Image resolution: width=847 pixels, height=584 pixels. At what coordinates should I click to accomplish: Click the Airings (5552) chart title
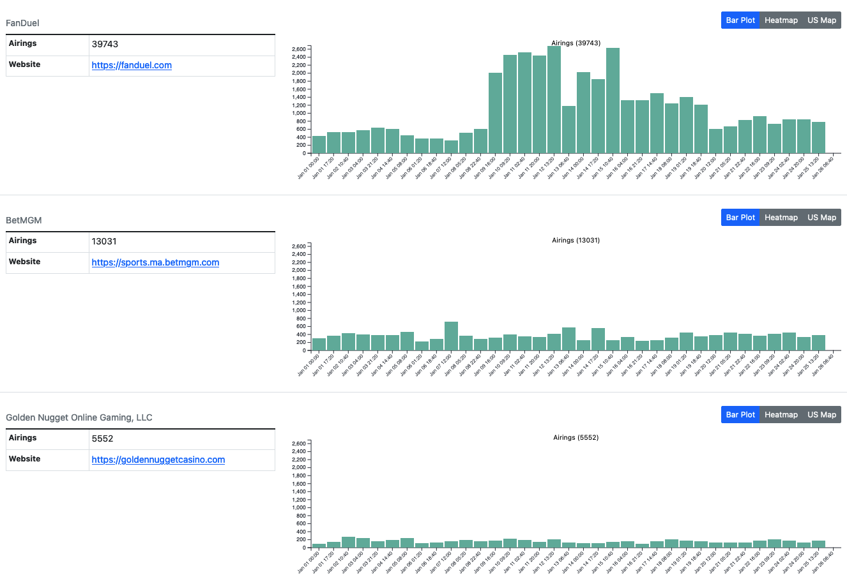(x=576, y=437)
